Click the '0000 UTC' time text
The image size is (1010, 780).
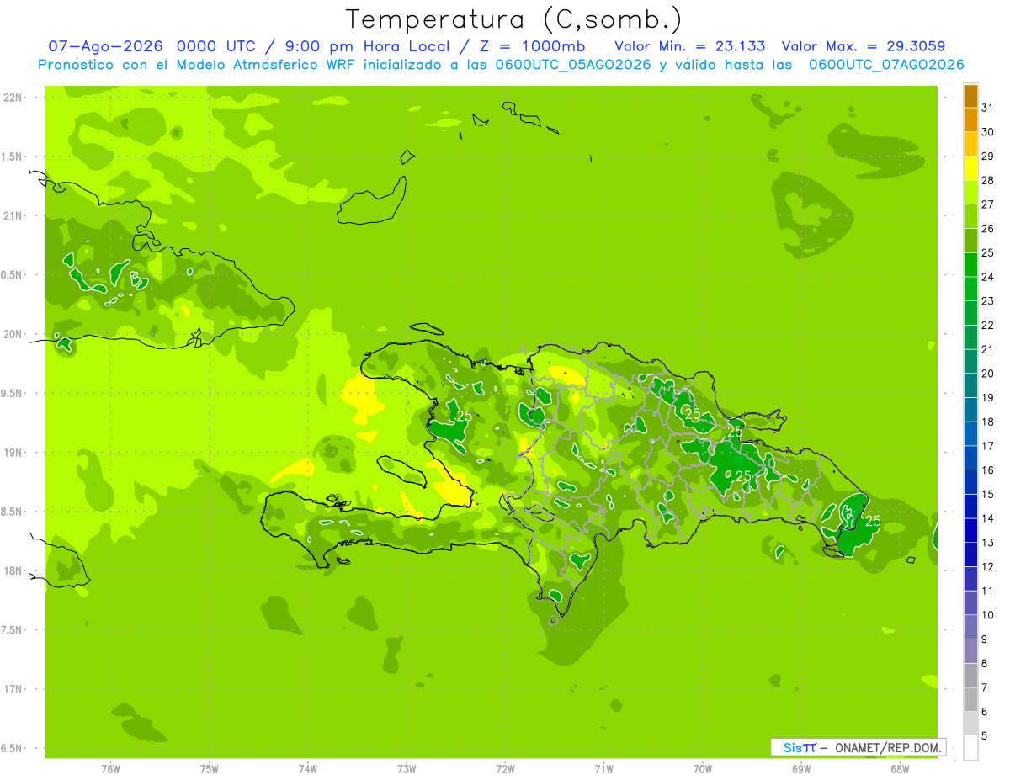coord(219,45)
